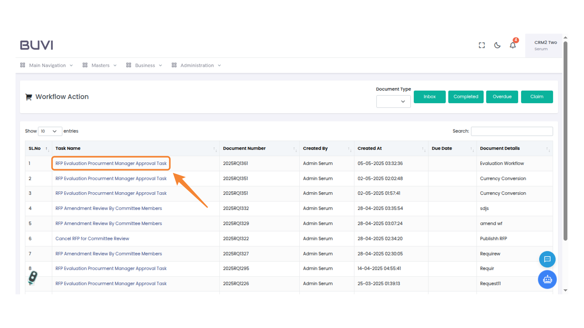Sort by Task Name column arrows

(x=215, y=149)
